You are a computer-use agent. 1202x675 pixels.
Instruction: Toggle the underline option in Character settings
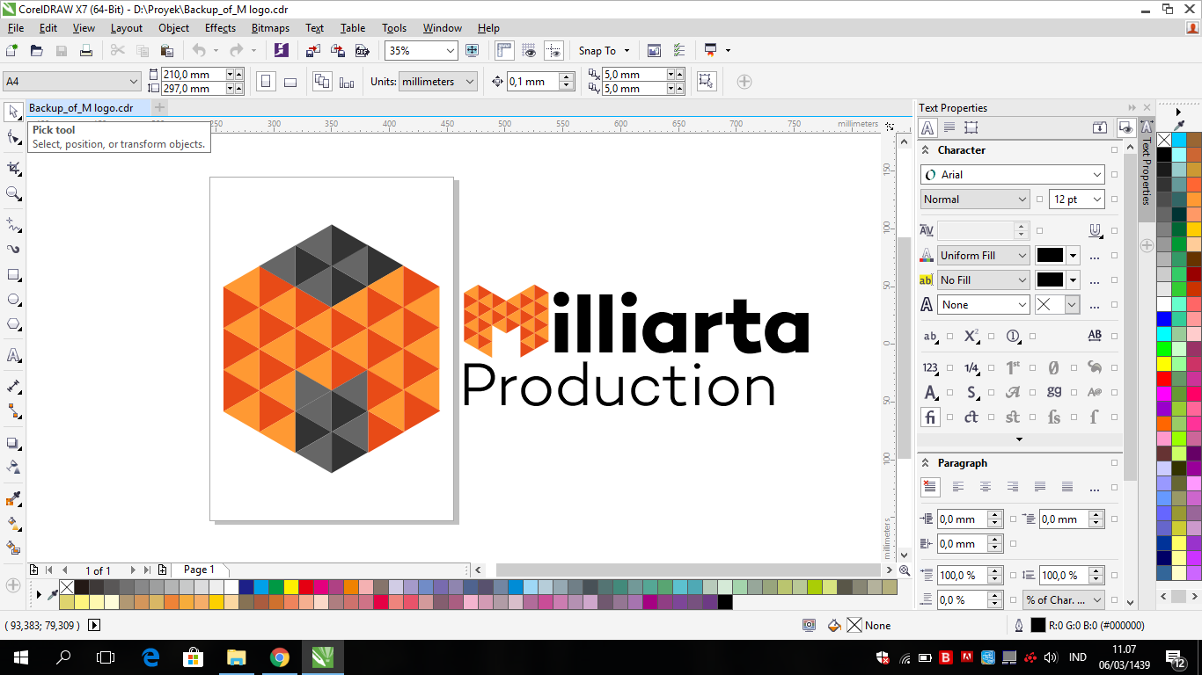click(x=1094, y=229)
